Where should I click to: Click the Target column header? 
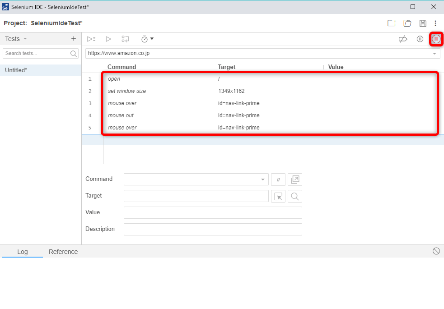click(227, 67)
